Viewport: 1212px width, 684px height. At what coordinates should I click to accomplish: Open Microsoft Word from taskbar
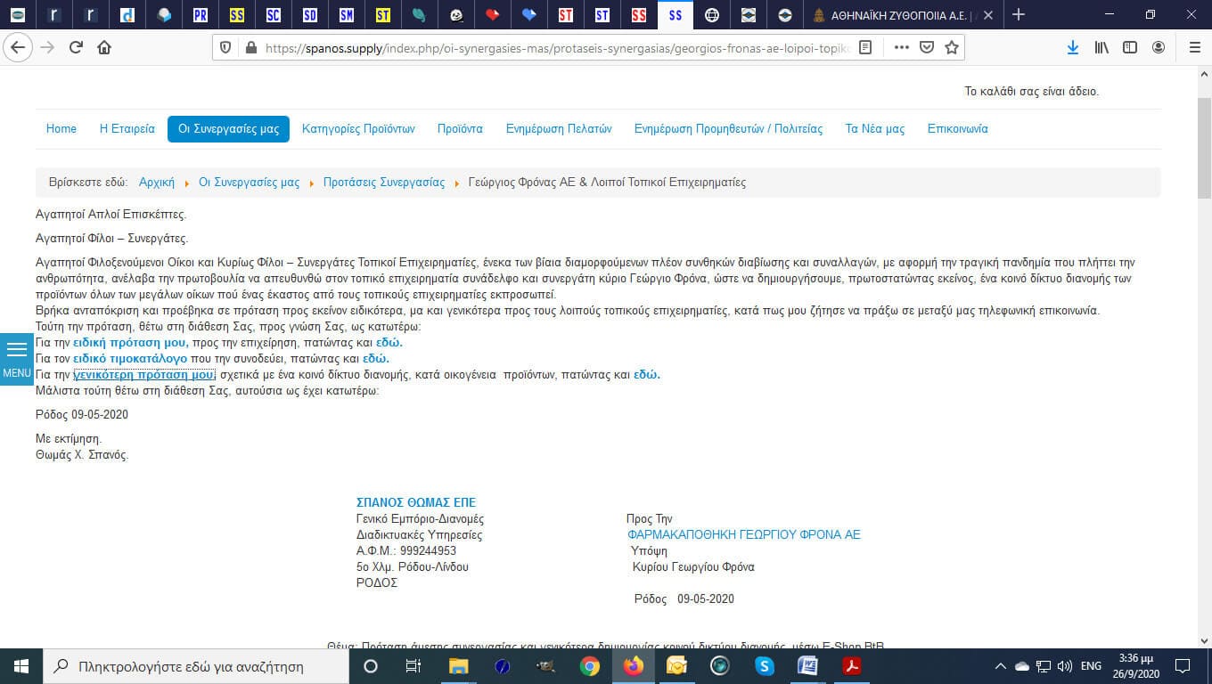tap(808, 666)
